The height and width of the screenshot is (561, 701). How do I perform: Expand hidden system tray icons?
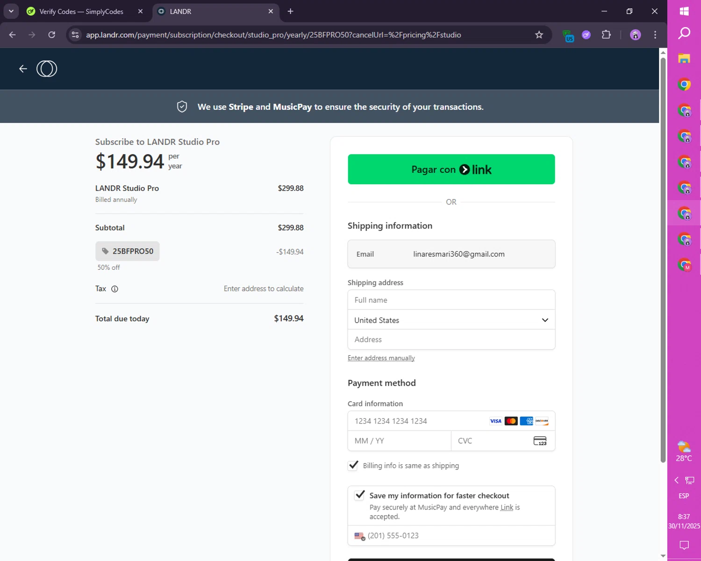click(x=676, y=480)
